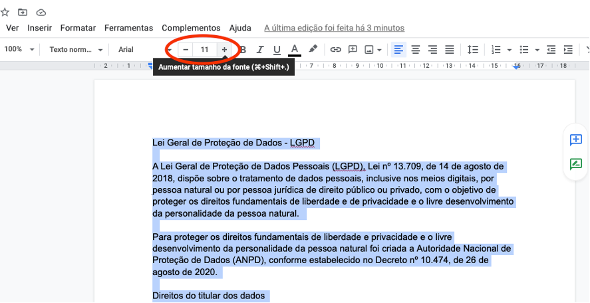Click the text 'da personalidade da pessoa natural.'

[225, 214]
